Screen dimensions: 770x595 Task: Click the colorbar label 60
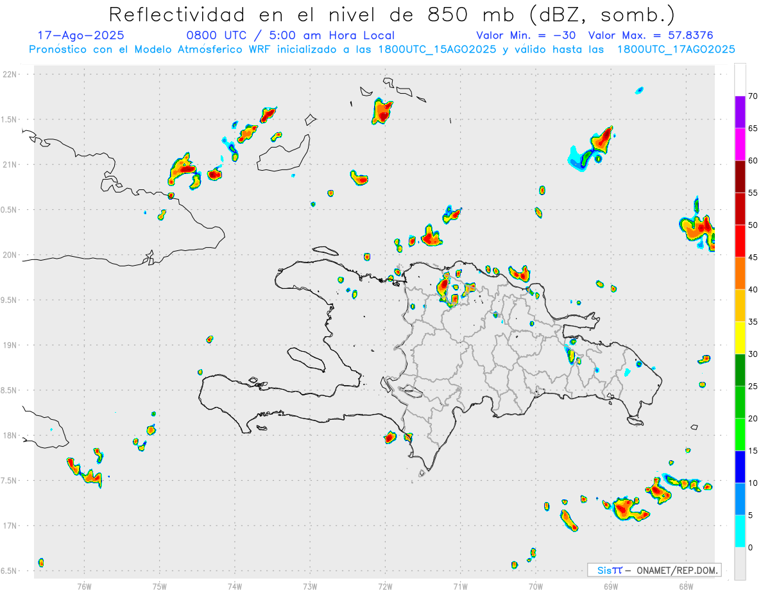753,160
